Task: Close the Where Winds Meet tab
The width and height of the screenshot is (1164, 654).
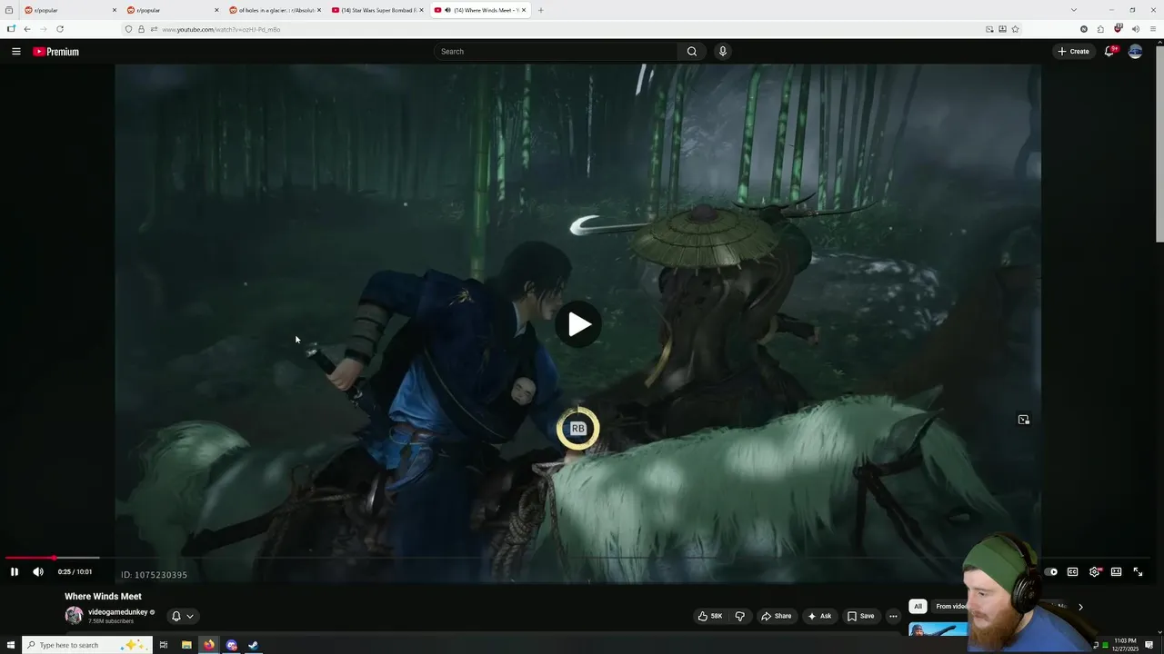Action: pos(525,10)
